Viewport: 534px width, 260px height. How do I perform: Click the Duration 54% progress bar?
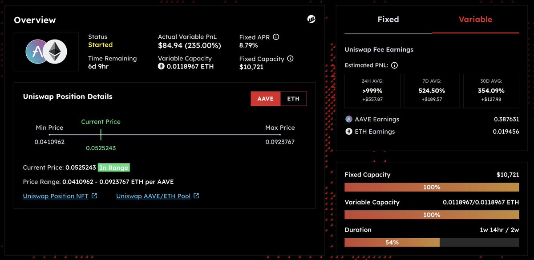click(x=392, y=242)
